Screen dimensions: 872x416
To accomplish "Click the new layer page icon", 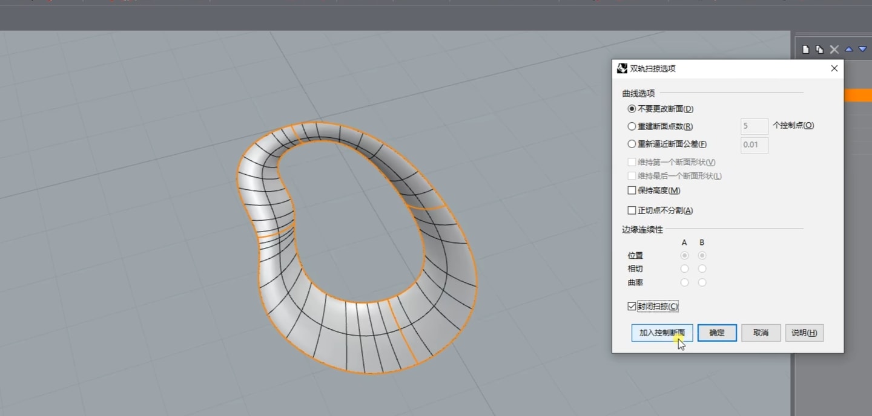I will [805, 50].
